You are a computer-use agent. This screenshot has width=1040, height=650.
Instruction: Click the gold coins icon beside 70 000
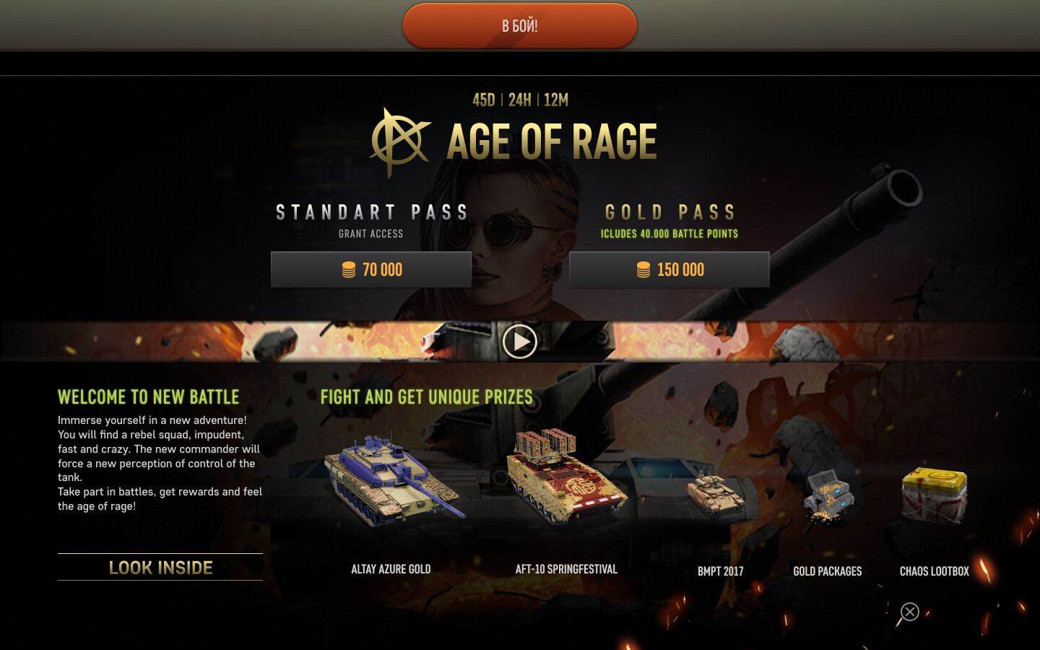click(x=349, y=270)
